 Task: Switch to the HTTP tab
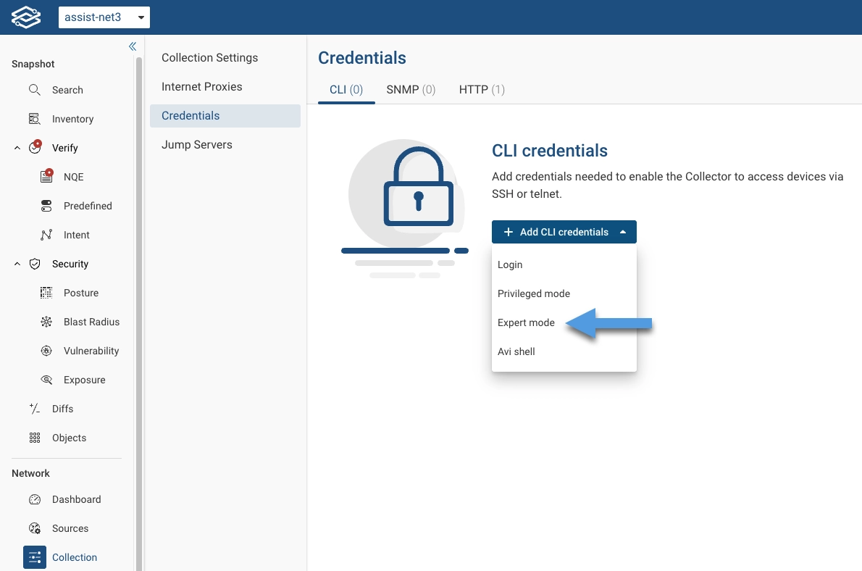[482, 90]
